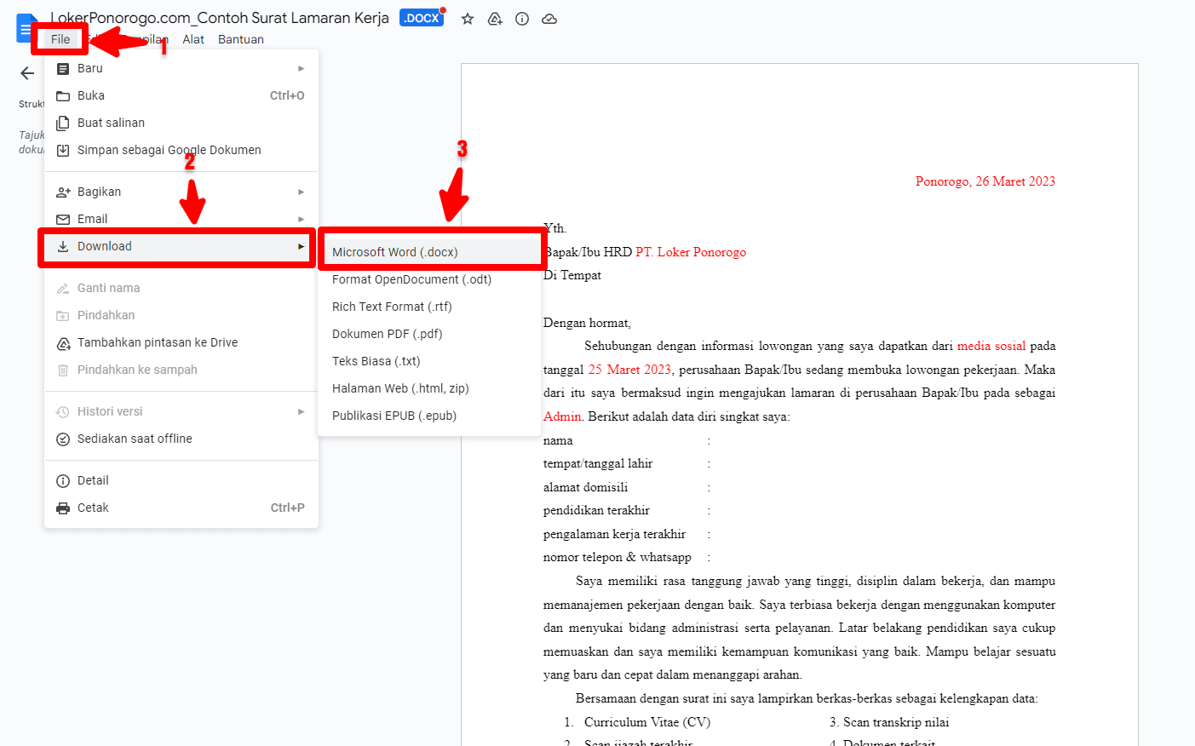Click the red text PT. Loker Ponorogo
The width and height of the screenshot is (1195, 746).
[x=691, y=252]
